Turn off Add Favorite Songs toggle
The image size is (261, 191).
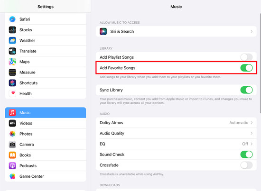[x=246, y=68]
